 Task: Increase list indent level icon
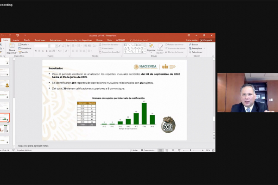pyautogui.click(x=89, y=46)
